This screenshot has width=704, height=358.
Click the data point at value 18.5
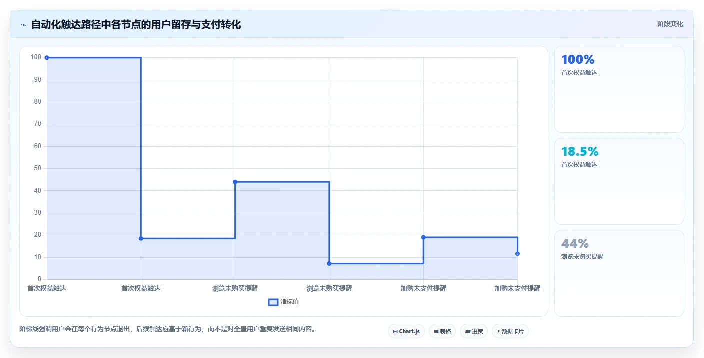141,238
